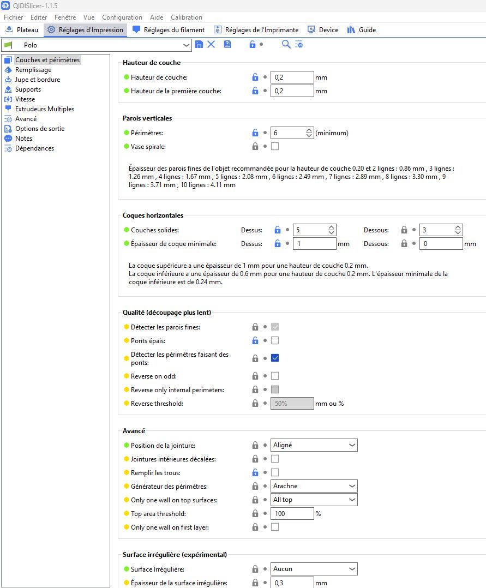
Task: Open the Configuration menu
Action: pos(122,17)
